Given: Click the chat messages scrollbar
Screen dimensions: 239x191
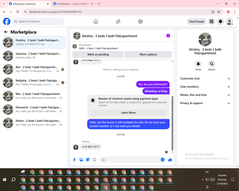Looking at the screenshot, I should tap(172, 123).
